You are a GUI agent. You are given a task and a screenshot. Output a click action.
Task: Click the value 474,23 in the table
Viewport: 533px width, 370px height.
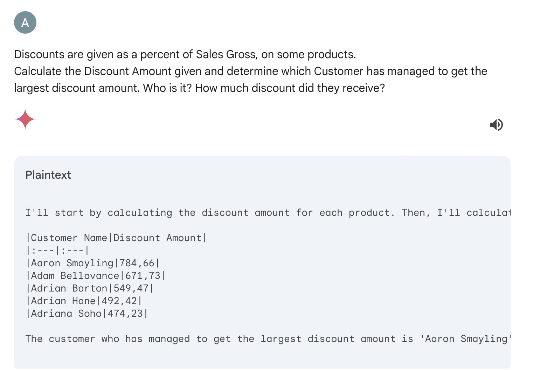click(125, 314)
